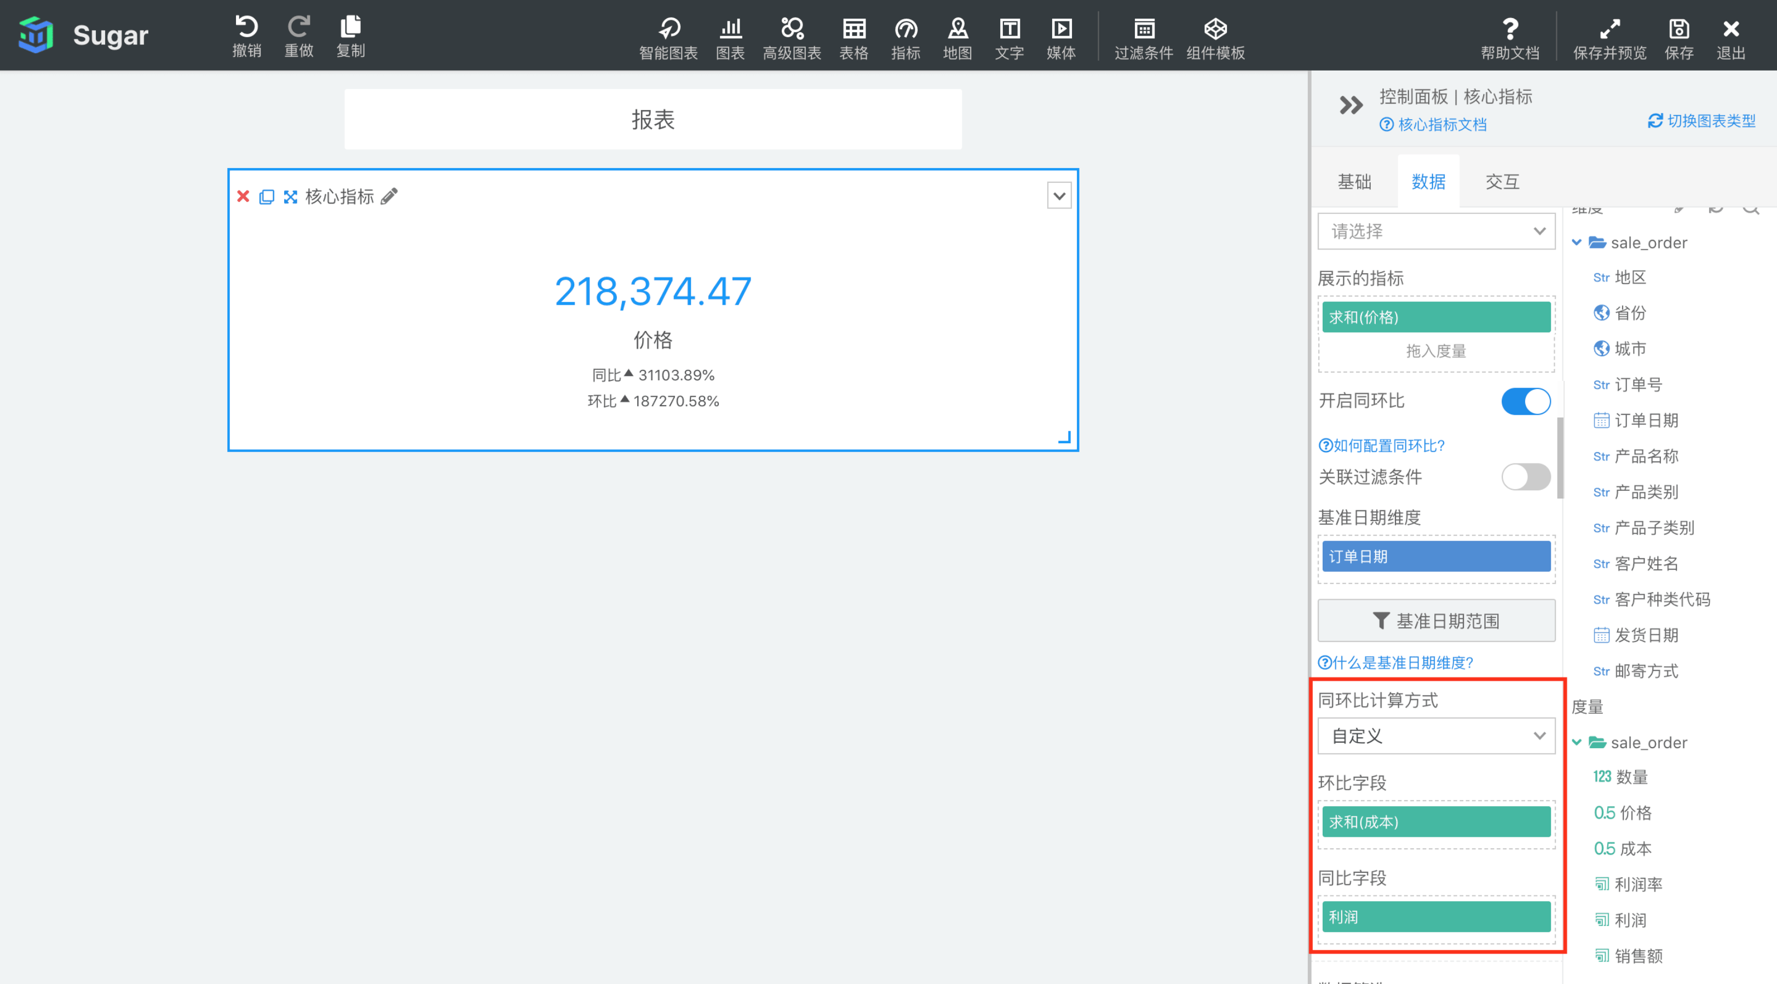Click 保存并预览 save and preview
Screen dimensions: 1777x984
(x=1609, y=38)
